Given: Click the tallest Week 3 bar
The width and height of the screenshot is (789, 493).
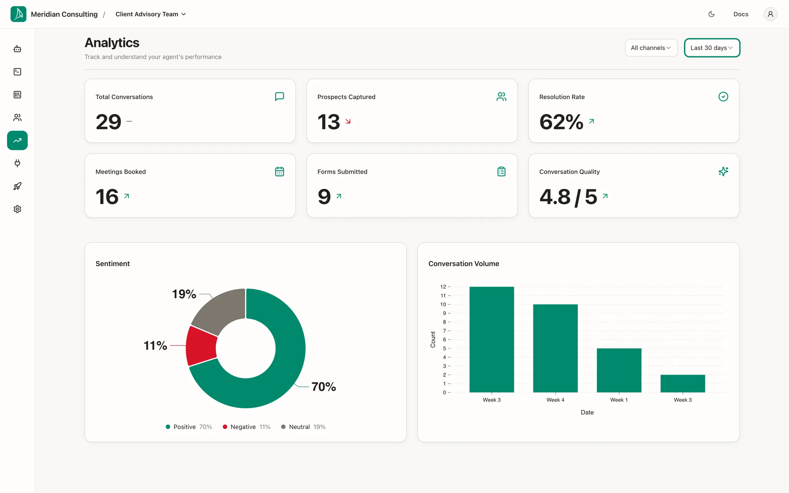Looking at the screenshot, I should pyautogui.click(x=492, y=340).
